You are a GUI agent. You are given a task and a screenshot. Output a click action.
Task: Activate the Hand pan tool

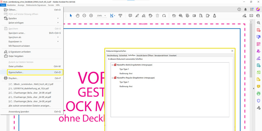click(x=78, y=16)
